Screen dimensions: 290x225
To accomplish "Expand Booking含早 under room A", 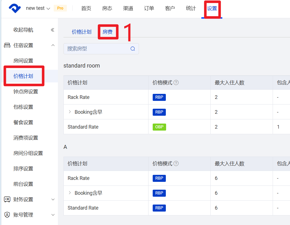I will coord(70,193).
